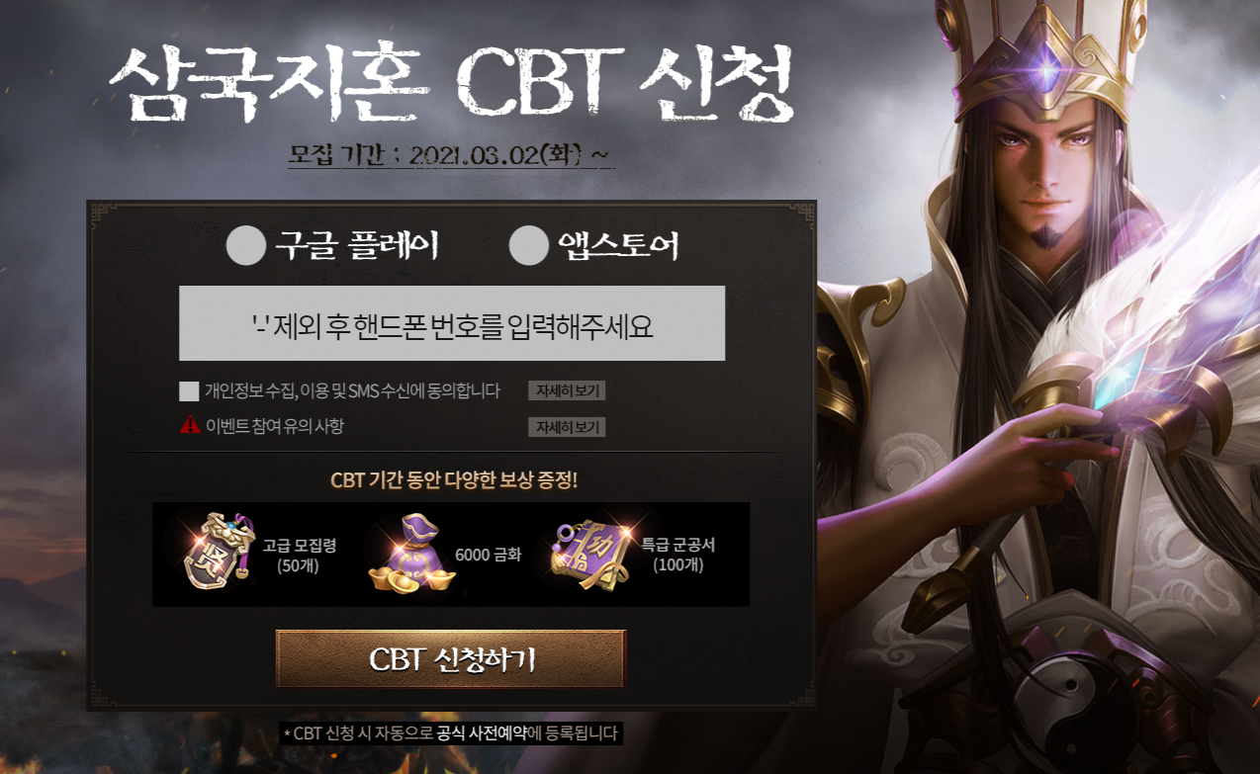
Task: Click the 6000 금화 gold pouch icon
Action: point(407,556)
